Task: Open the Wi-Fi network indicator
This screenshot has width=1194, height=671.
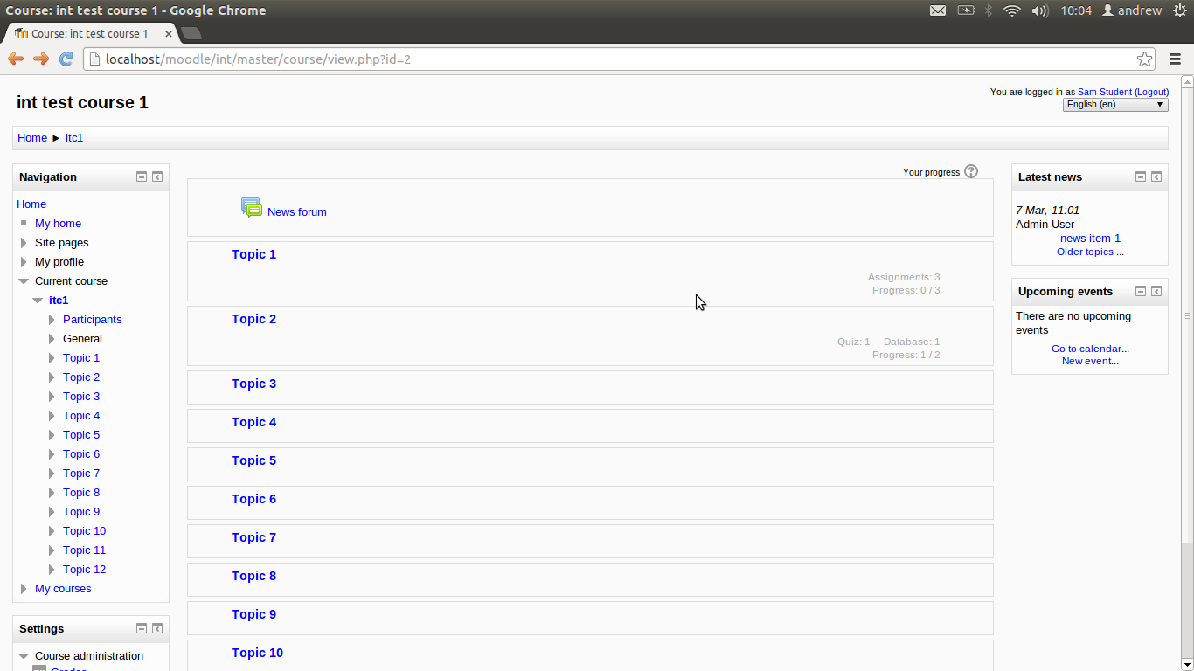Action: pyautogui.click(x=1012, y=10)
